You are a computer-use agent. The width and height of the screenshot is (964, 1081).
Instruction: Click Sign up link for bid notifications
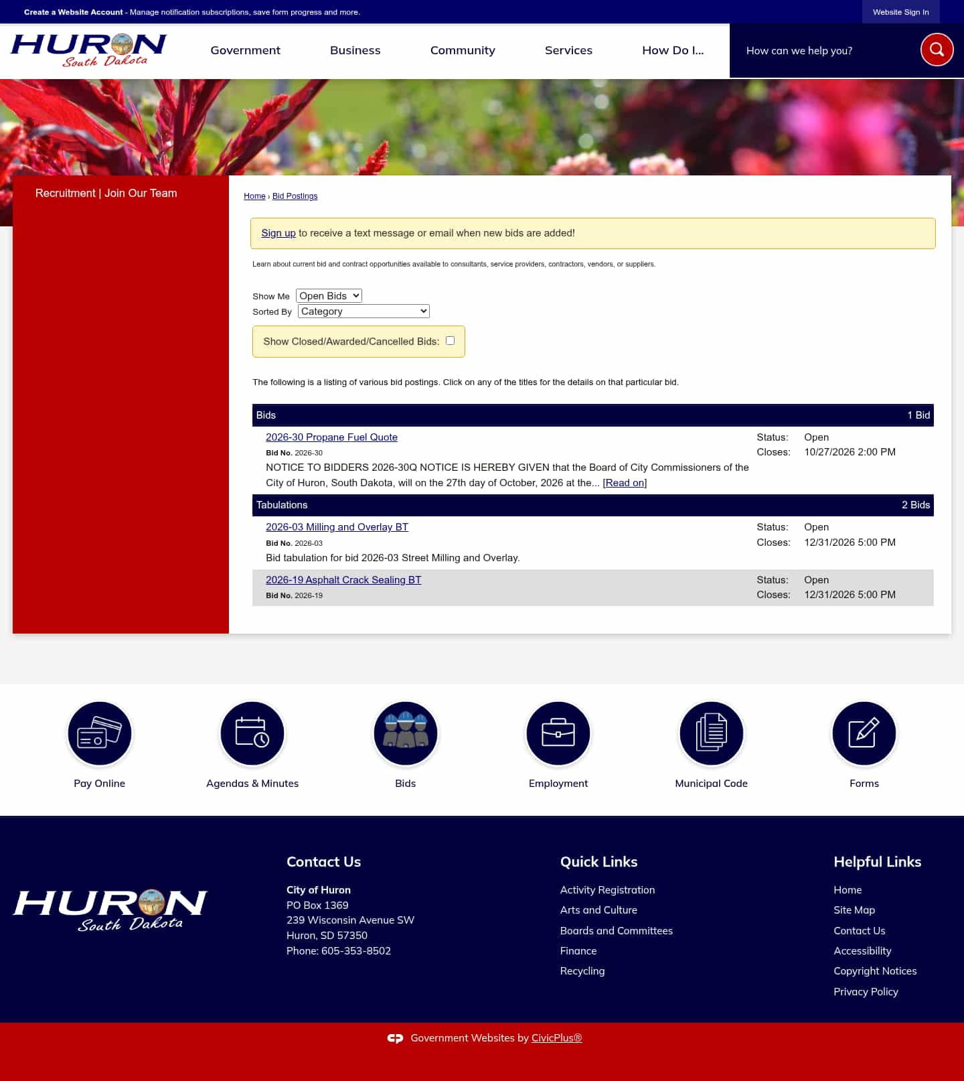tap(278, 233)
